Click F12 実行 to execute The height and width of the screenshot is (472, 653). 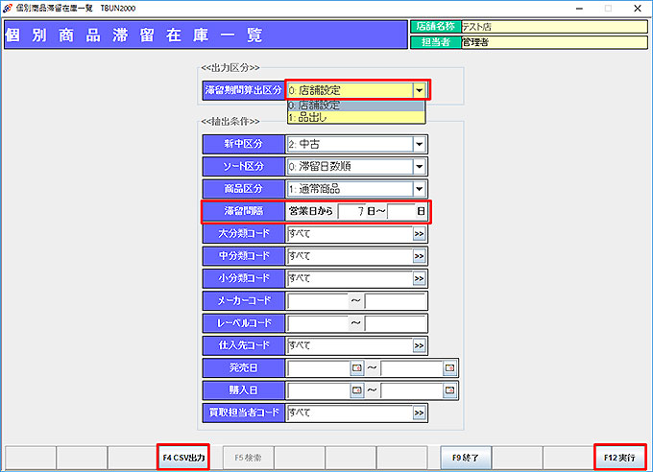619,458
